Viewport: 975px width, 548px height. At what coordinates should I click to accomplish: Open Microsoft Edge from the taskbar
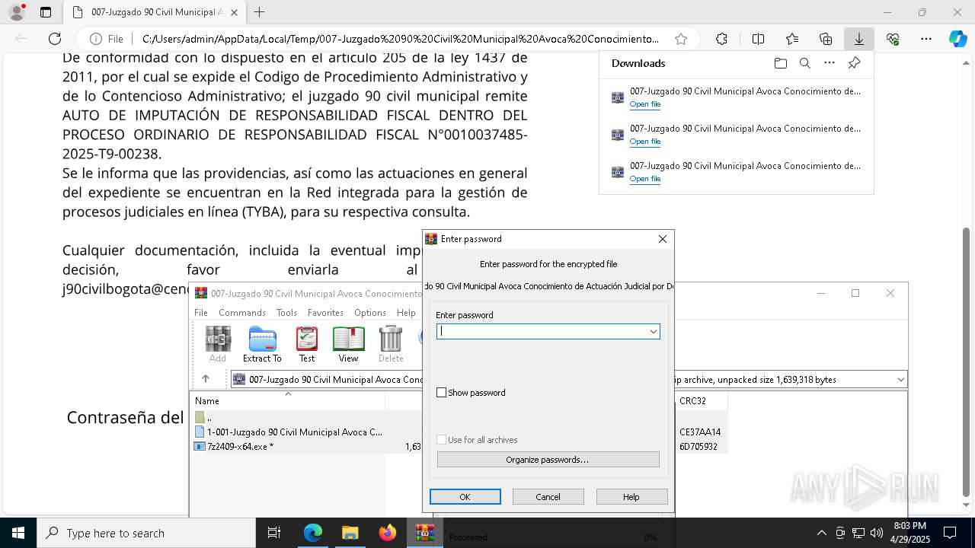[313, 533]
